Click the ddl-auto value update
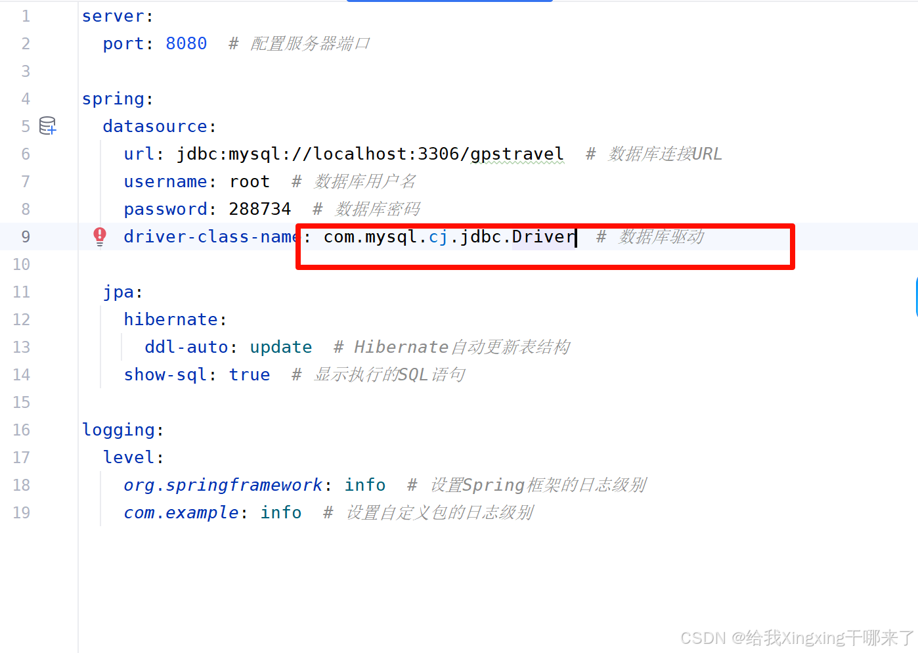This screenshot has width=918, height=653. [281, 347]
